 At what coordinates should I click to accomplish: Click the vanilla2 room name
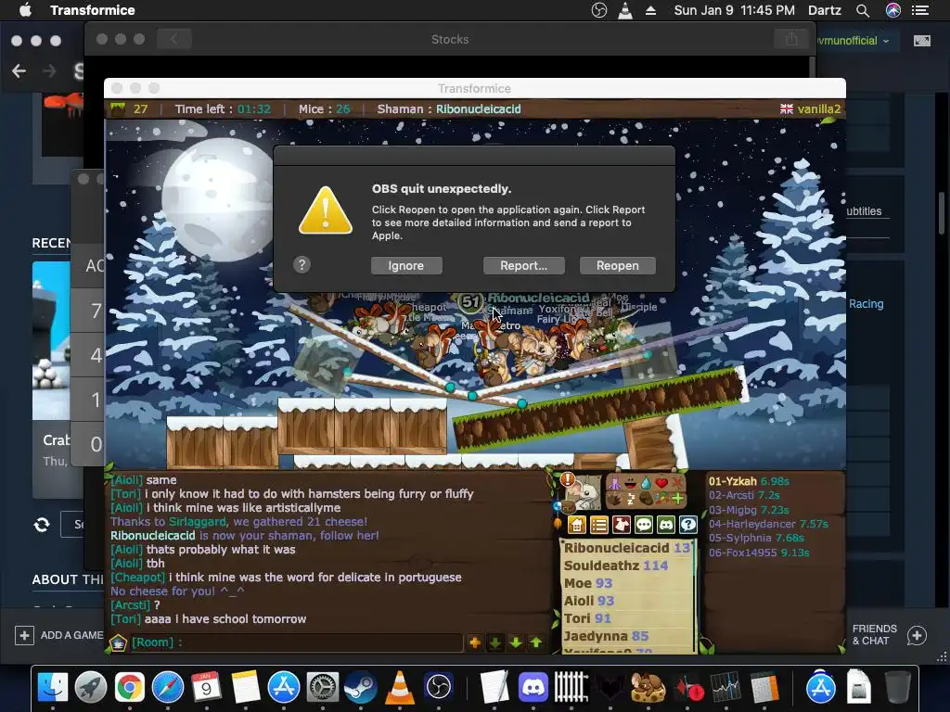(x=819, y=109)
